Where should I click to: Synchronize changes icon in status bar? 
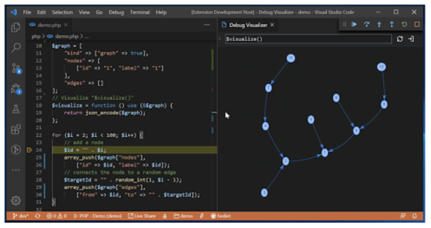pos(38,216)
